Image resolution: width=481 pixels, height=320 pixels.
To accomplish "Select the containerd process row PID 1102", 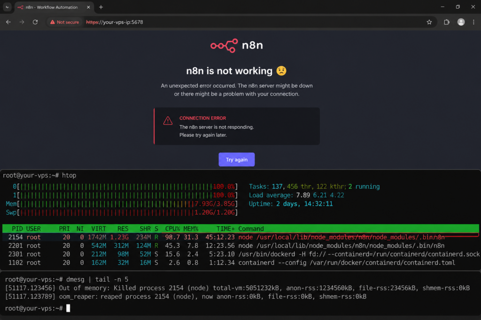I will (x=240, y=263).
